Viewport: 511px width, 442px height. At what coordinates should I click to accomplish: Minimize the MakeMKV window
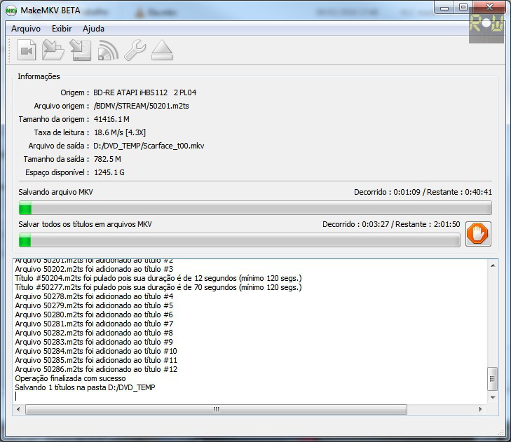[x=444, y=8]
